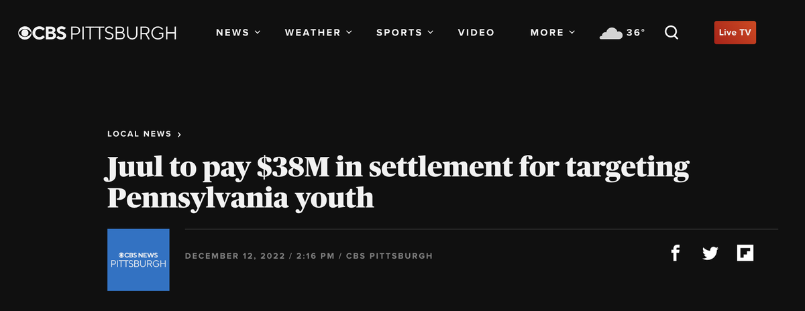The height and width of the screenshot is (311, 805).
Task: Click the blue CBS News Pittsburgh thumbnail
Action: point(138,260)
